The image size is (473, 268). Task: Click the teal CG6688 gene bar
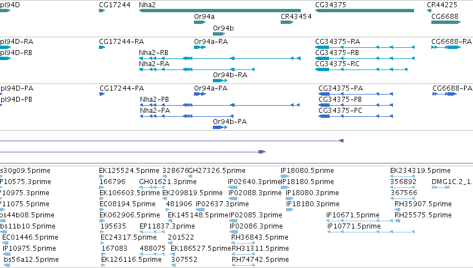[x=446, y=22]
